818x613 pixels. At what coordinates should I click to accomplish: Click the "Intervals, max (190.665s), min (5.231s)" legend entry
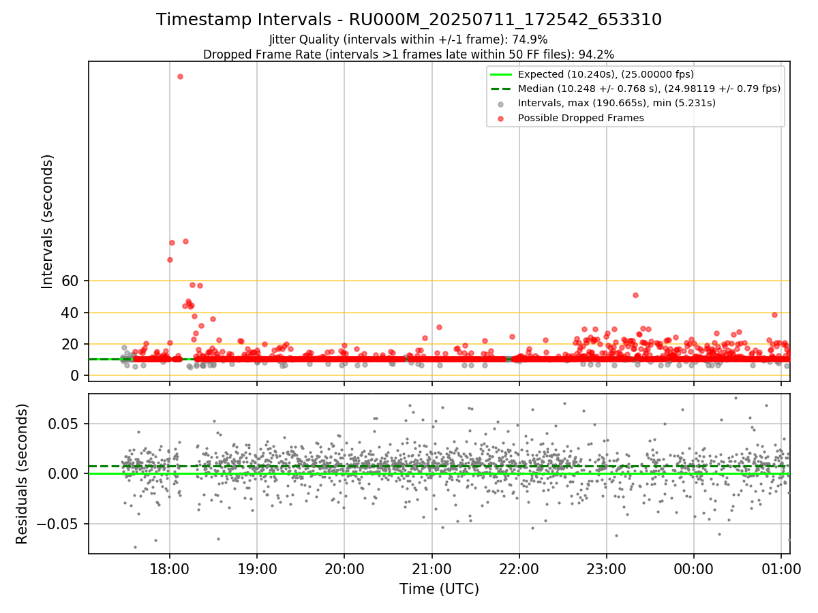pos(617,103)
